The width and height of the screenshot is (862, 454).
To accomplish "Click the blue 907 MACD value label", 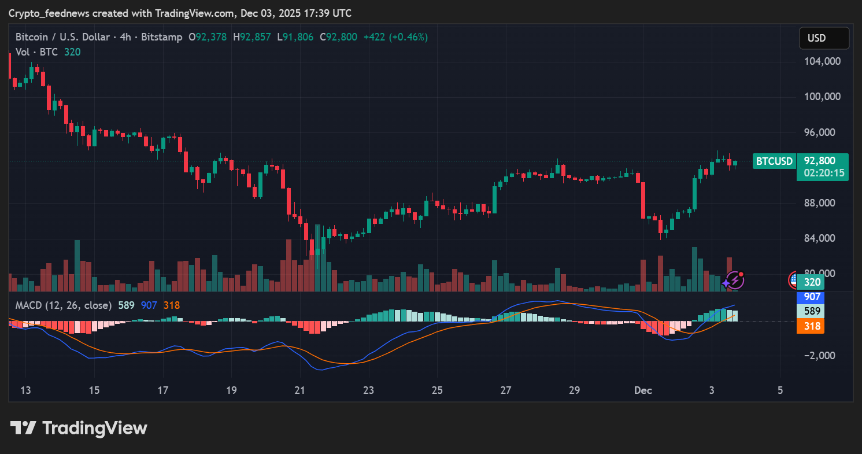I will pyautogui.click(x=812, y=297).
